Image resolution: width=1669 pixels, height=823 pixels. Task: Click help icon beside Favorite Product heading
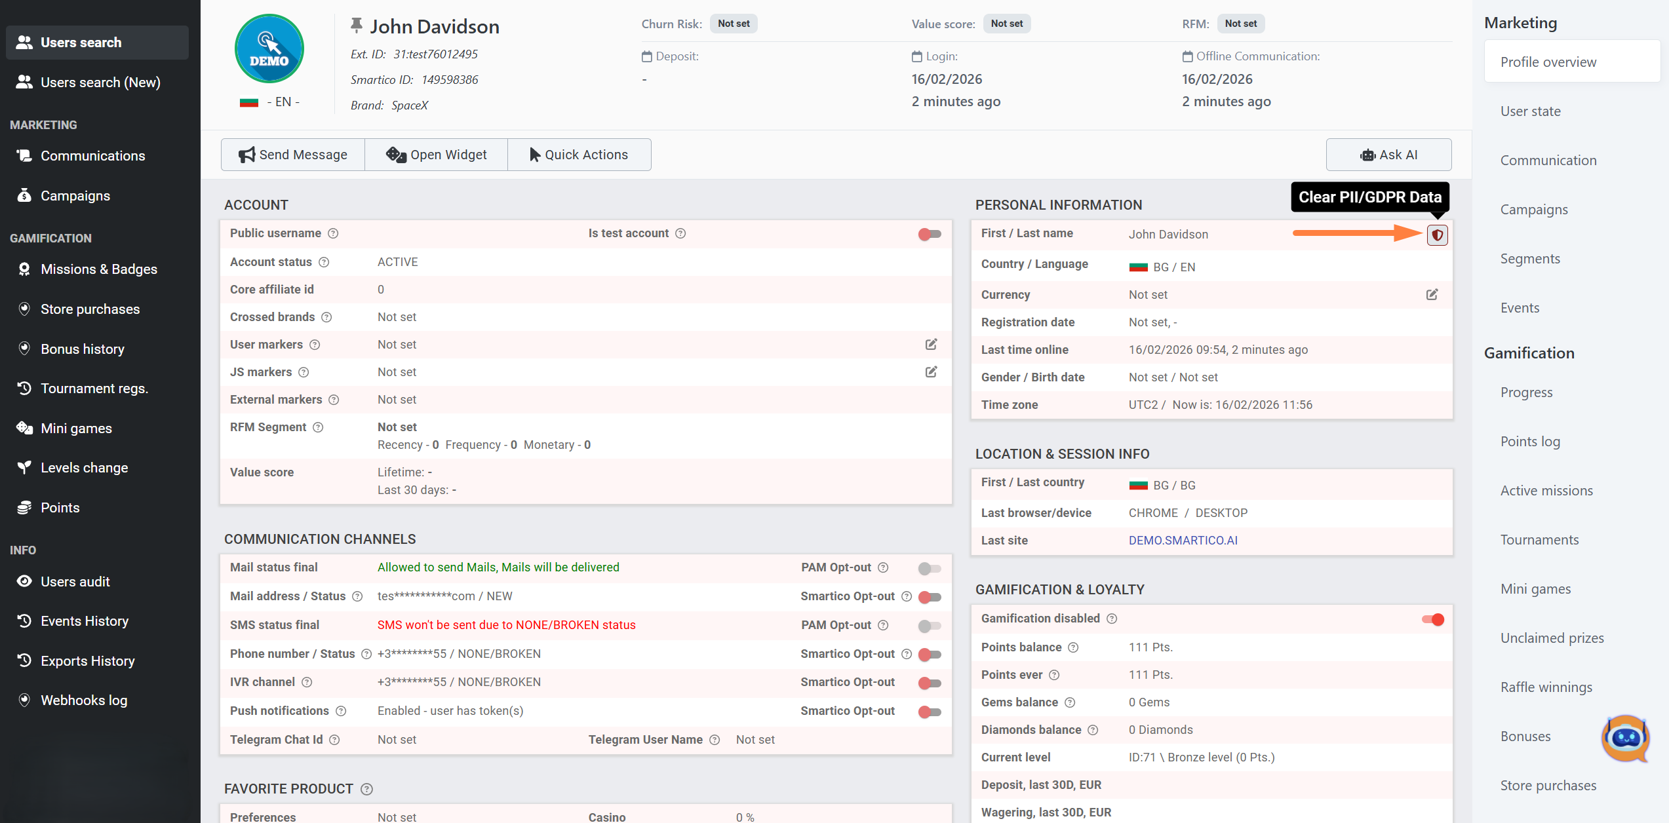pos(367,789)
